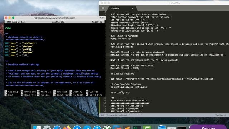
Task: Click the <?php opening tag in nano
Action: click(x=8, y=28)
